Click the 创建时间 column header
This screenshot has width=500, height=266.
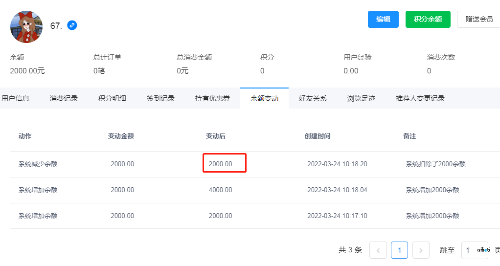318,136
